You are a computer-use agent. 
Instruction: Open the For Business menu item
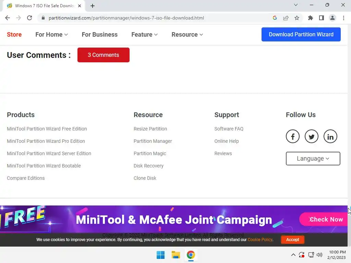(100, 35)
